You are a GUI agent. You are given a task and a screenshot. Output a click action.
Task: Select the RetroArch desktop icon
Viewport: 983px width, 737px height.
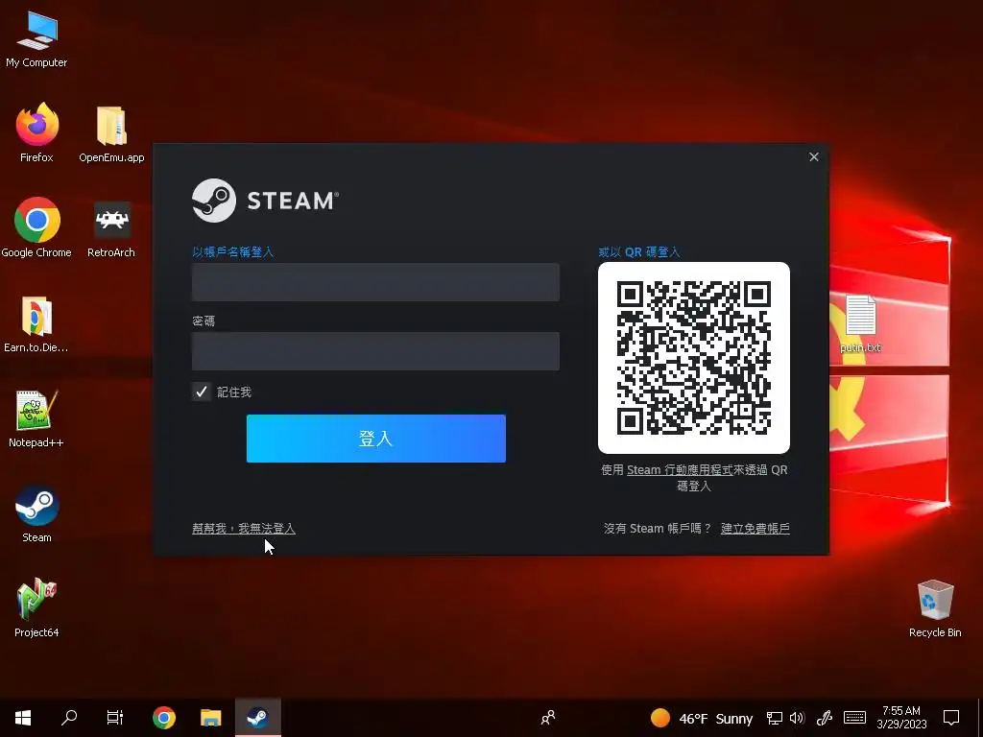click(x=111, y=229)
